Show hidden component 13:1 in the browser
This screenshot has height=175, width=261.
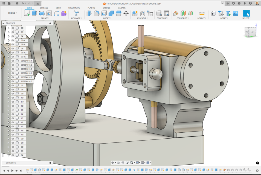13,110
